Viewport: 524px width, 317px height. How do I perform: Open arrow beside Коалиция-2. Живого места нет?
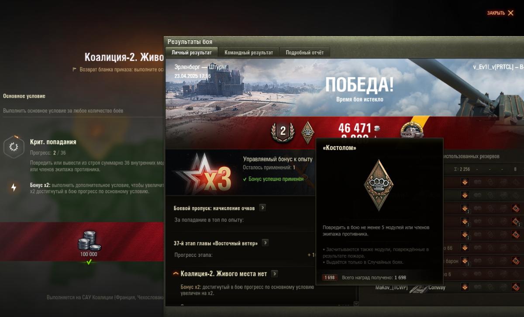coord(274,273)
